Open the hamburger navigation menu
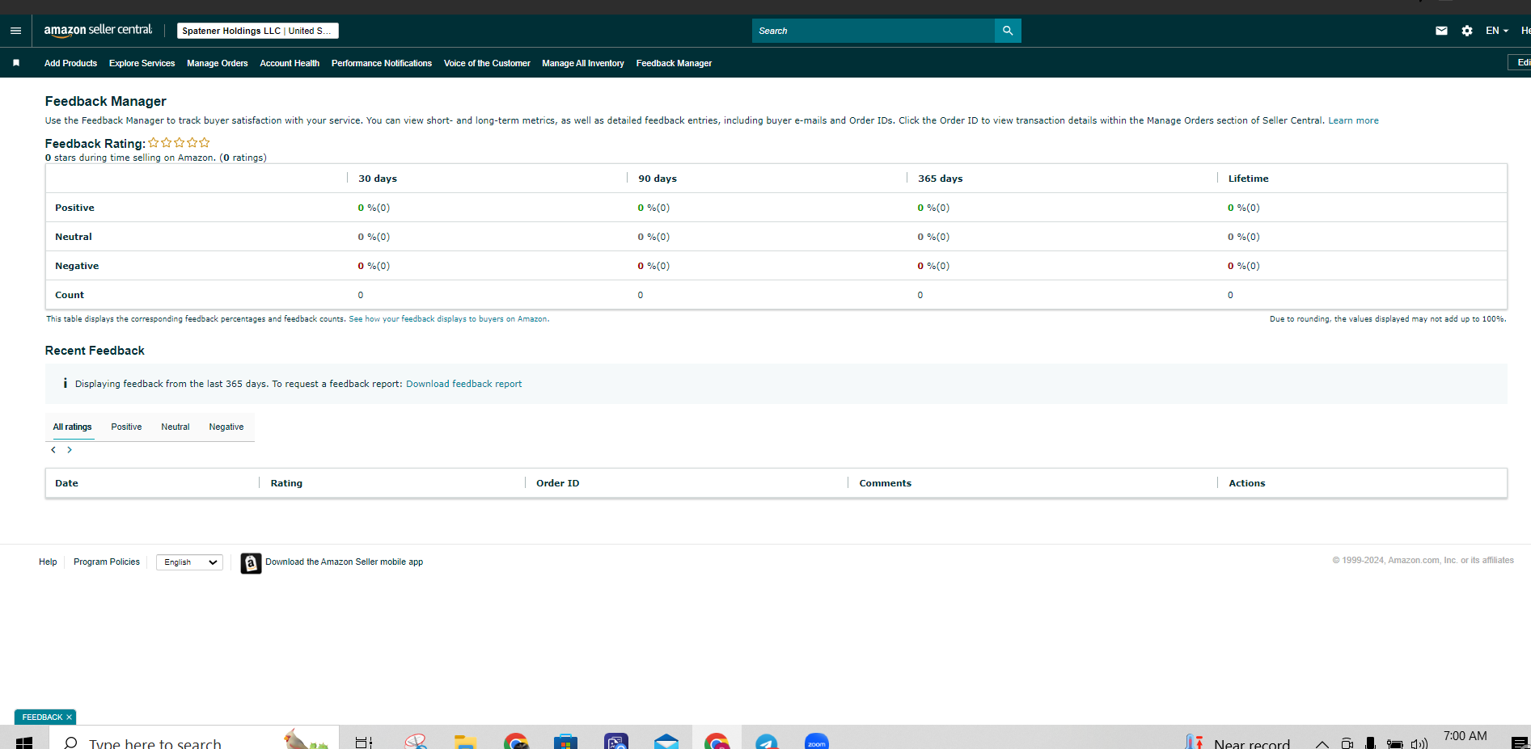The height and width of the screenshot is (749, 1531). 15,31
